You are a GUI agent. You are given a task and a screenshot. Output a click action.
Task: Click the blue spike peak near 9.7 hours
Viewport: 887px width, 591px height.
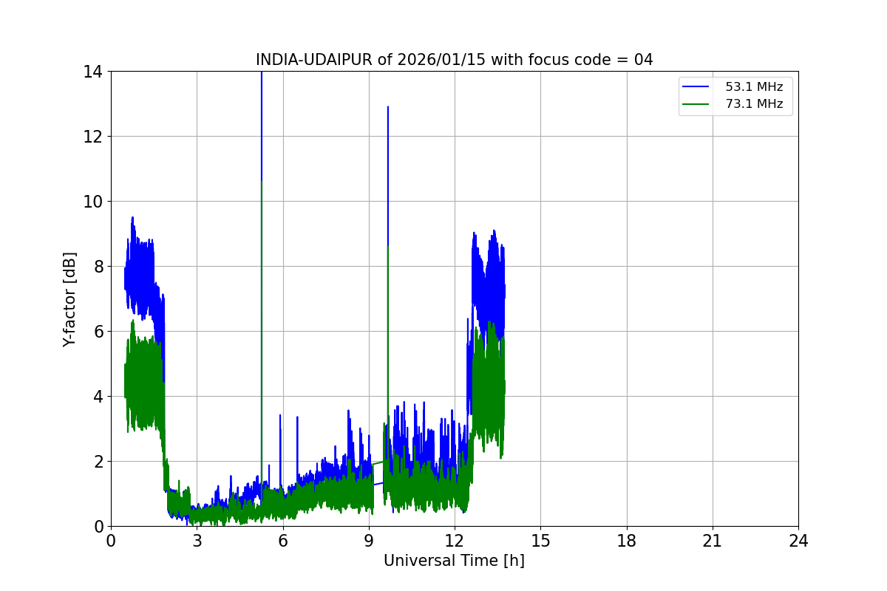[387, 107]
